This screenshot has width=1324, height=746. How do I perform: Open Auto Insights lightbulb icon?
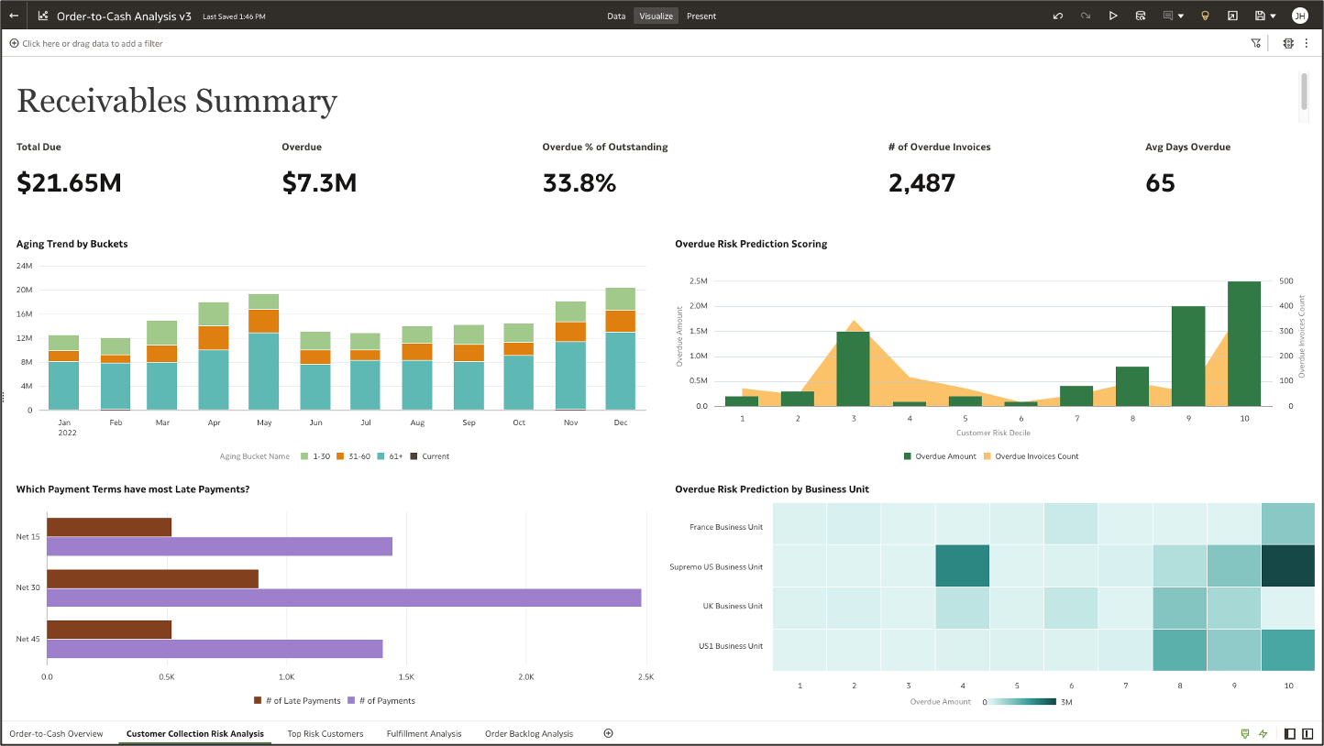[x=1206, y=16]
